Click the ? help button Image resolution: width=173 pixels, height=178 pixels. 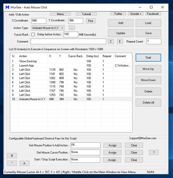point(154,152)
